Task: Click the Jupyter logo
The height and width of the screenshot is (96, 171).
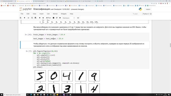Action: click(25, 9)
